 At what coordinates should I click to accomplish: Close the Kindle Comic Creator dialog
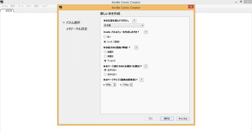[191, 7]
